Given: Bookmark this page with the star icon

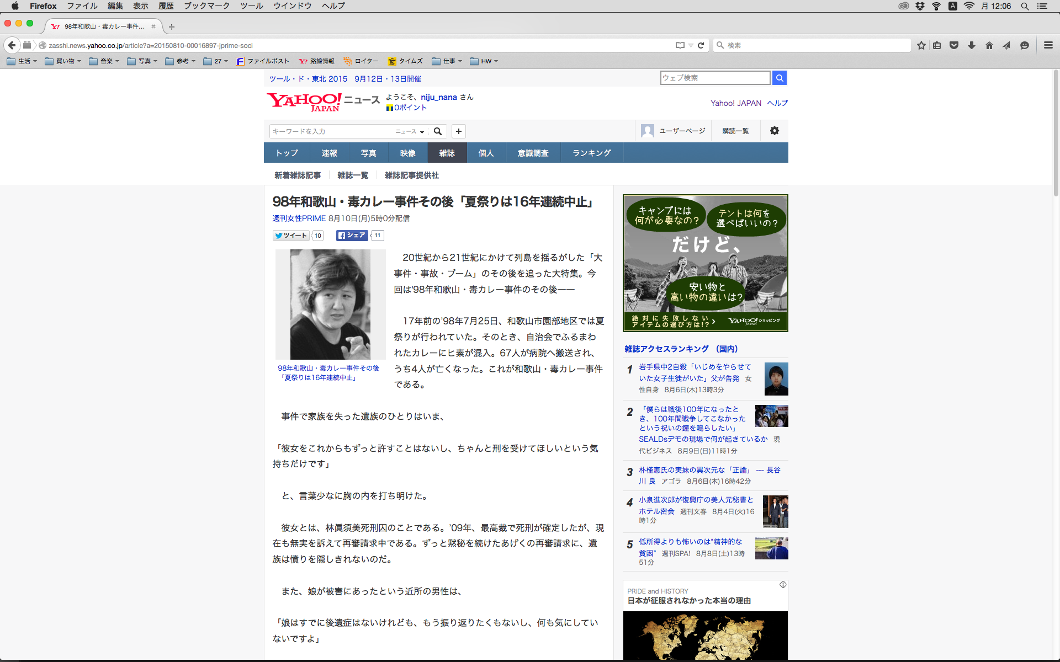Looking at the screenshot, I should point(921,46).
